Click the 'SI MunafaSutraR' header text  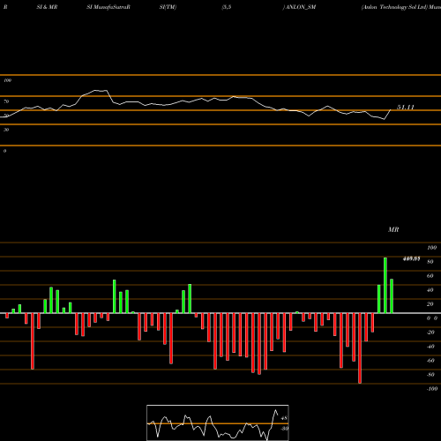point(108,7)
